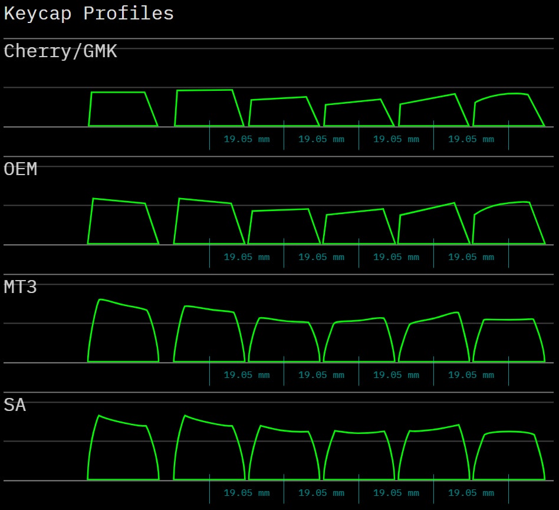The height and width of the screenshot is (510, 559).
Task: Click the MT3 section heading
Action: [x=21, y=288]
